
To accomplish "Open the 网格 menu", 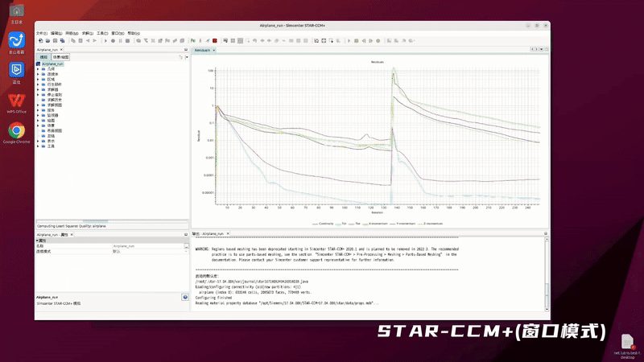I will (x=72, y=33).
